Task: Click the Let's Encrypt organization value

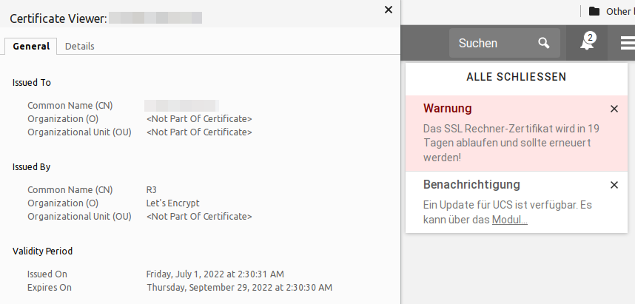Action: (172, 203)
